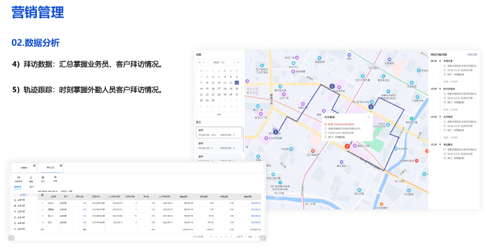This screenshot has height=249, width=488.
Task: Click map route marker number 4
Action: [x=371, y=107]
